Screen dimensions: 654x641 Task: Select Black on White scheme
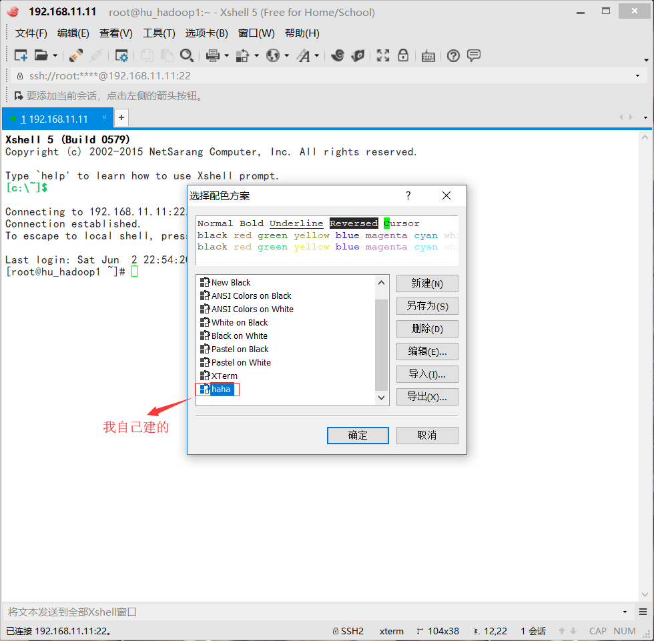[234, 336]
